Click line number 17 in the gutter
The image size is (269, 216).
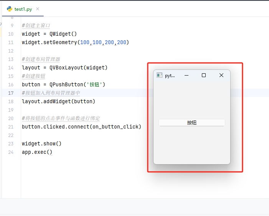[11, 93]
